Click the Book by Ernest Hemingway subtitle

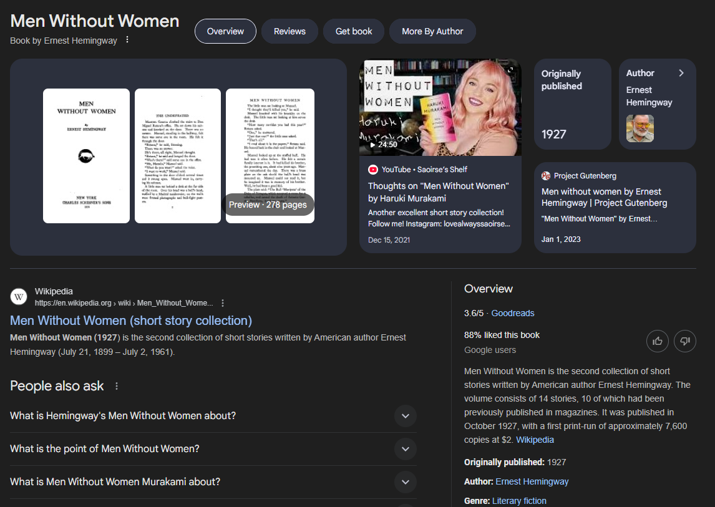coord(64,41)
